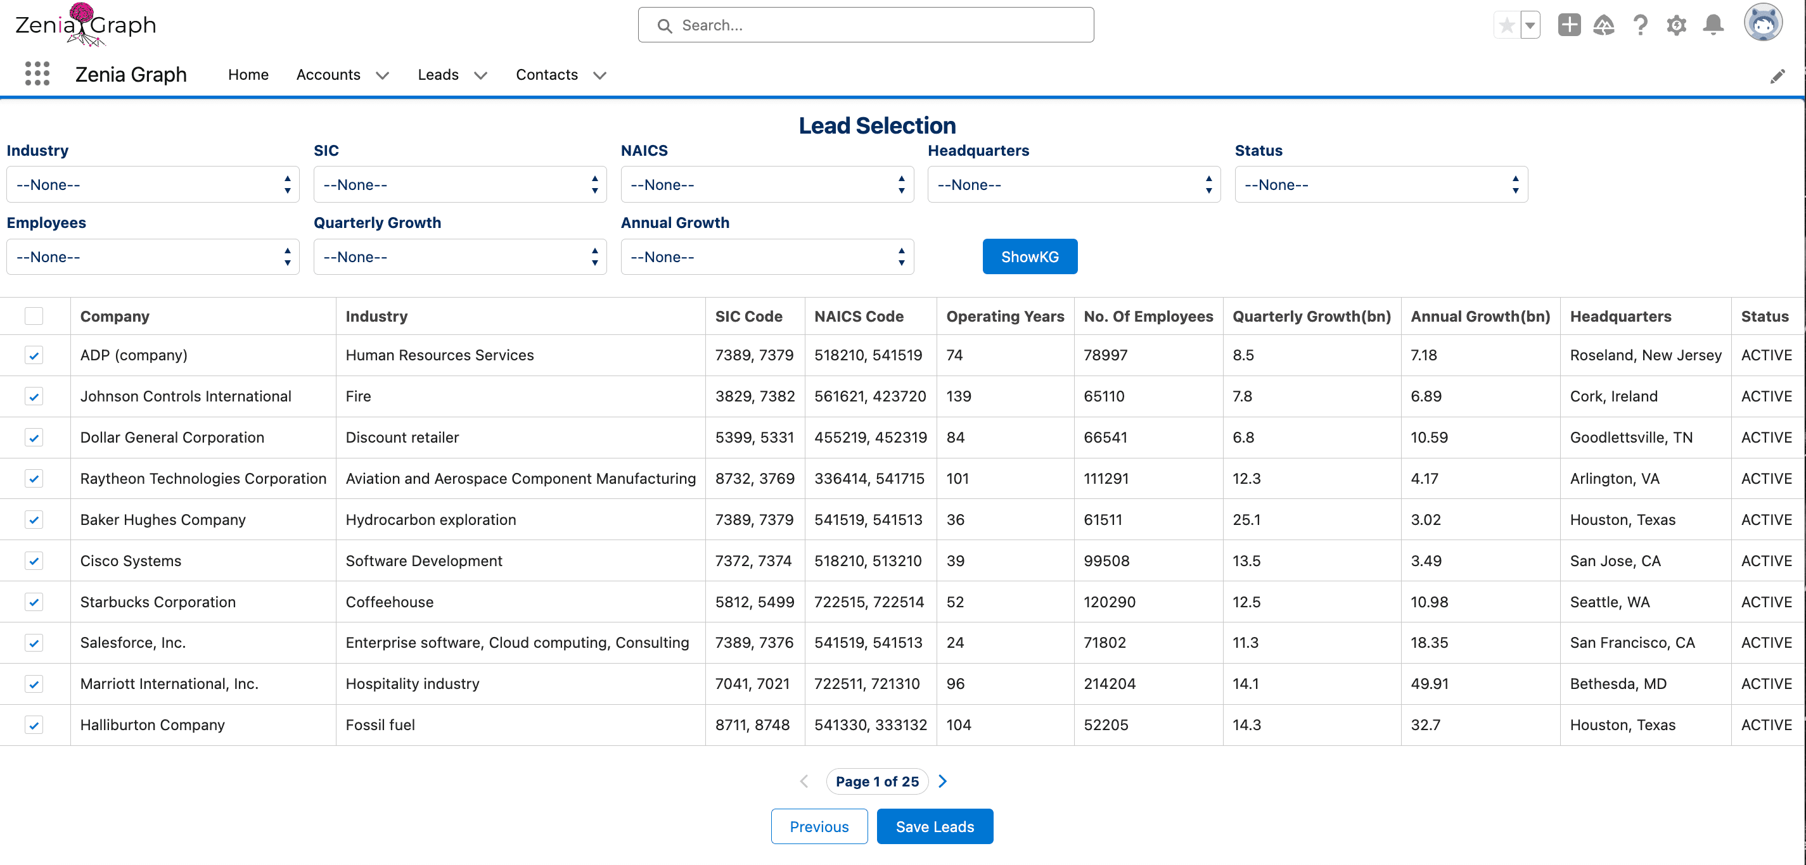Image resolution: width=1806 pixels, height=865 pixels.
Task: Click the edit navigation pencil icon
Action: coord(1777,77)
